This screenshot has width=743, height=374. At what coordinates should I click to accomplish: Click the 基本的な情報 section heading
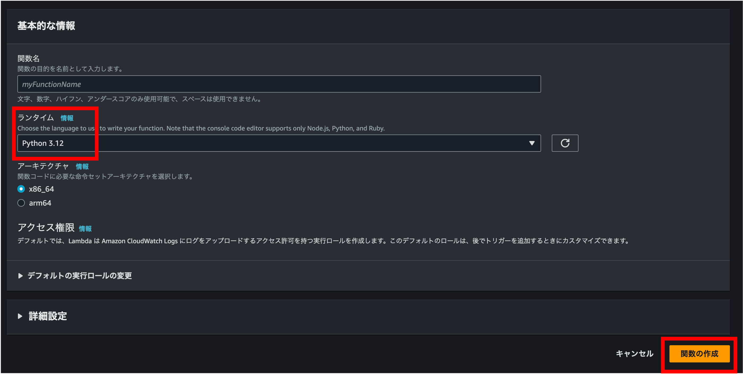46,26
